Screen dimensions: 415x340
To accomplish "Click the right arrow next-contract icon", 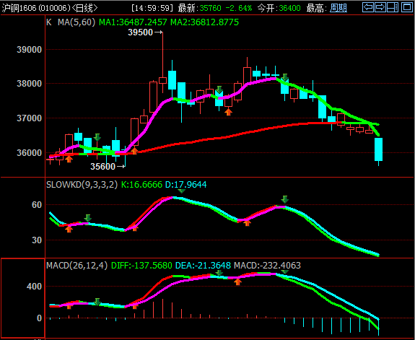I will tap(380, 7).
